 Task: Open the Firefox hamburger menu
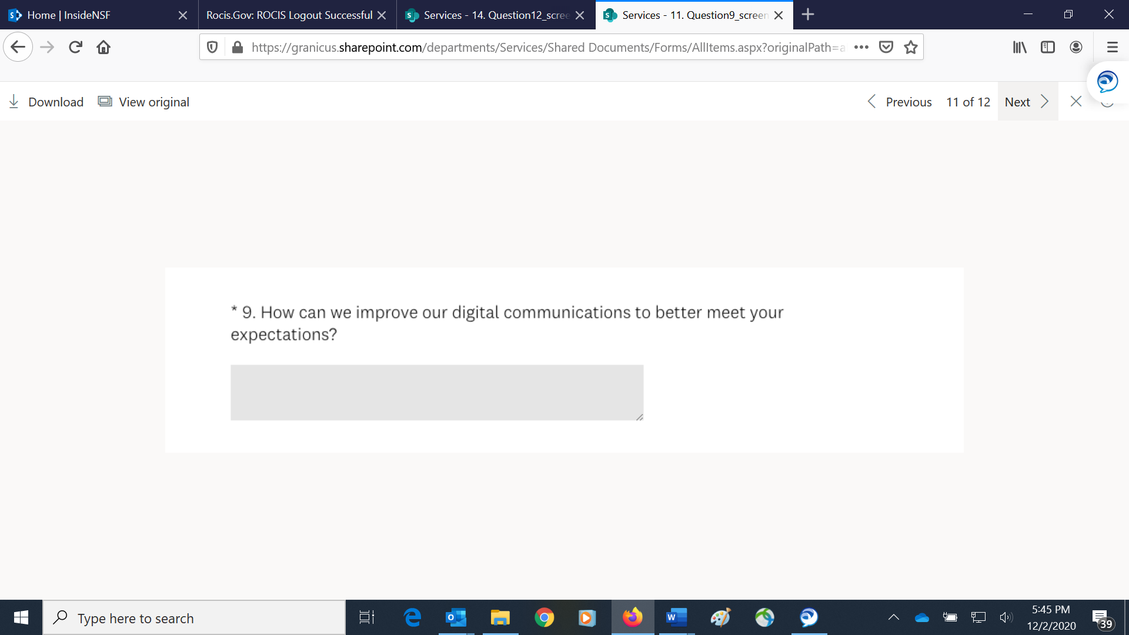point(1112,47)
